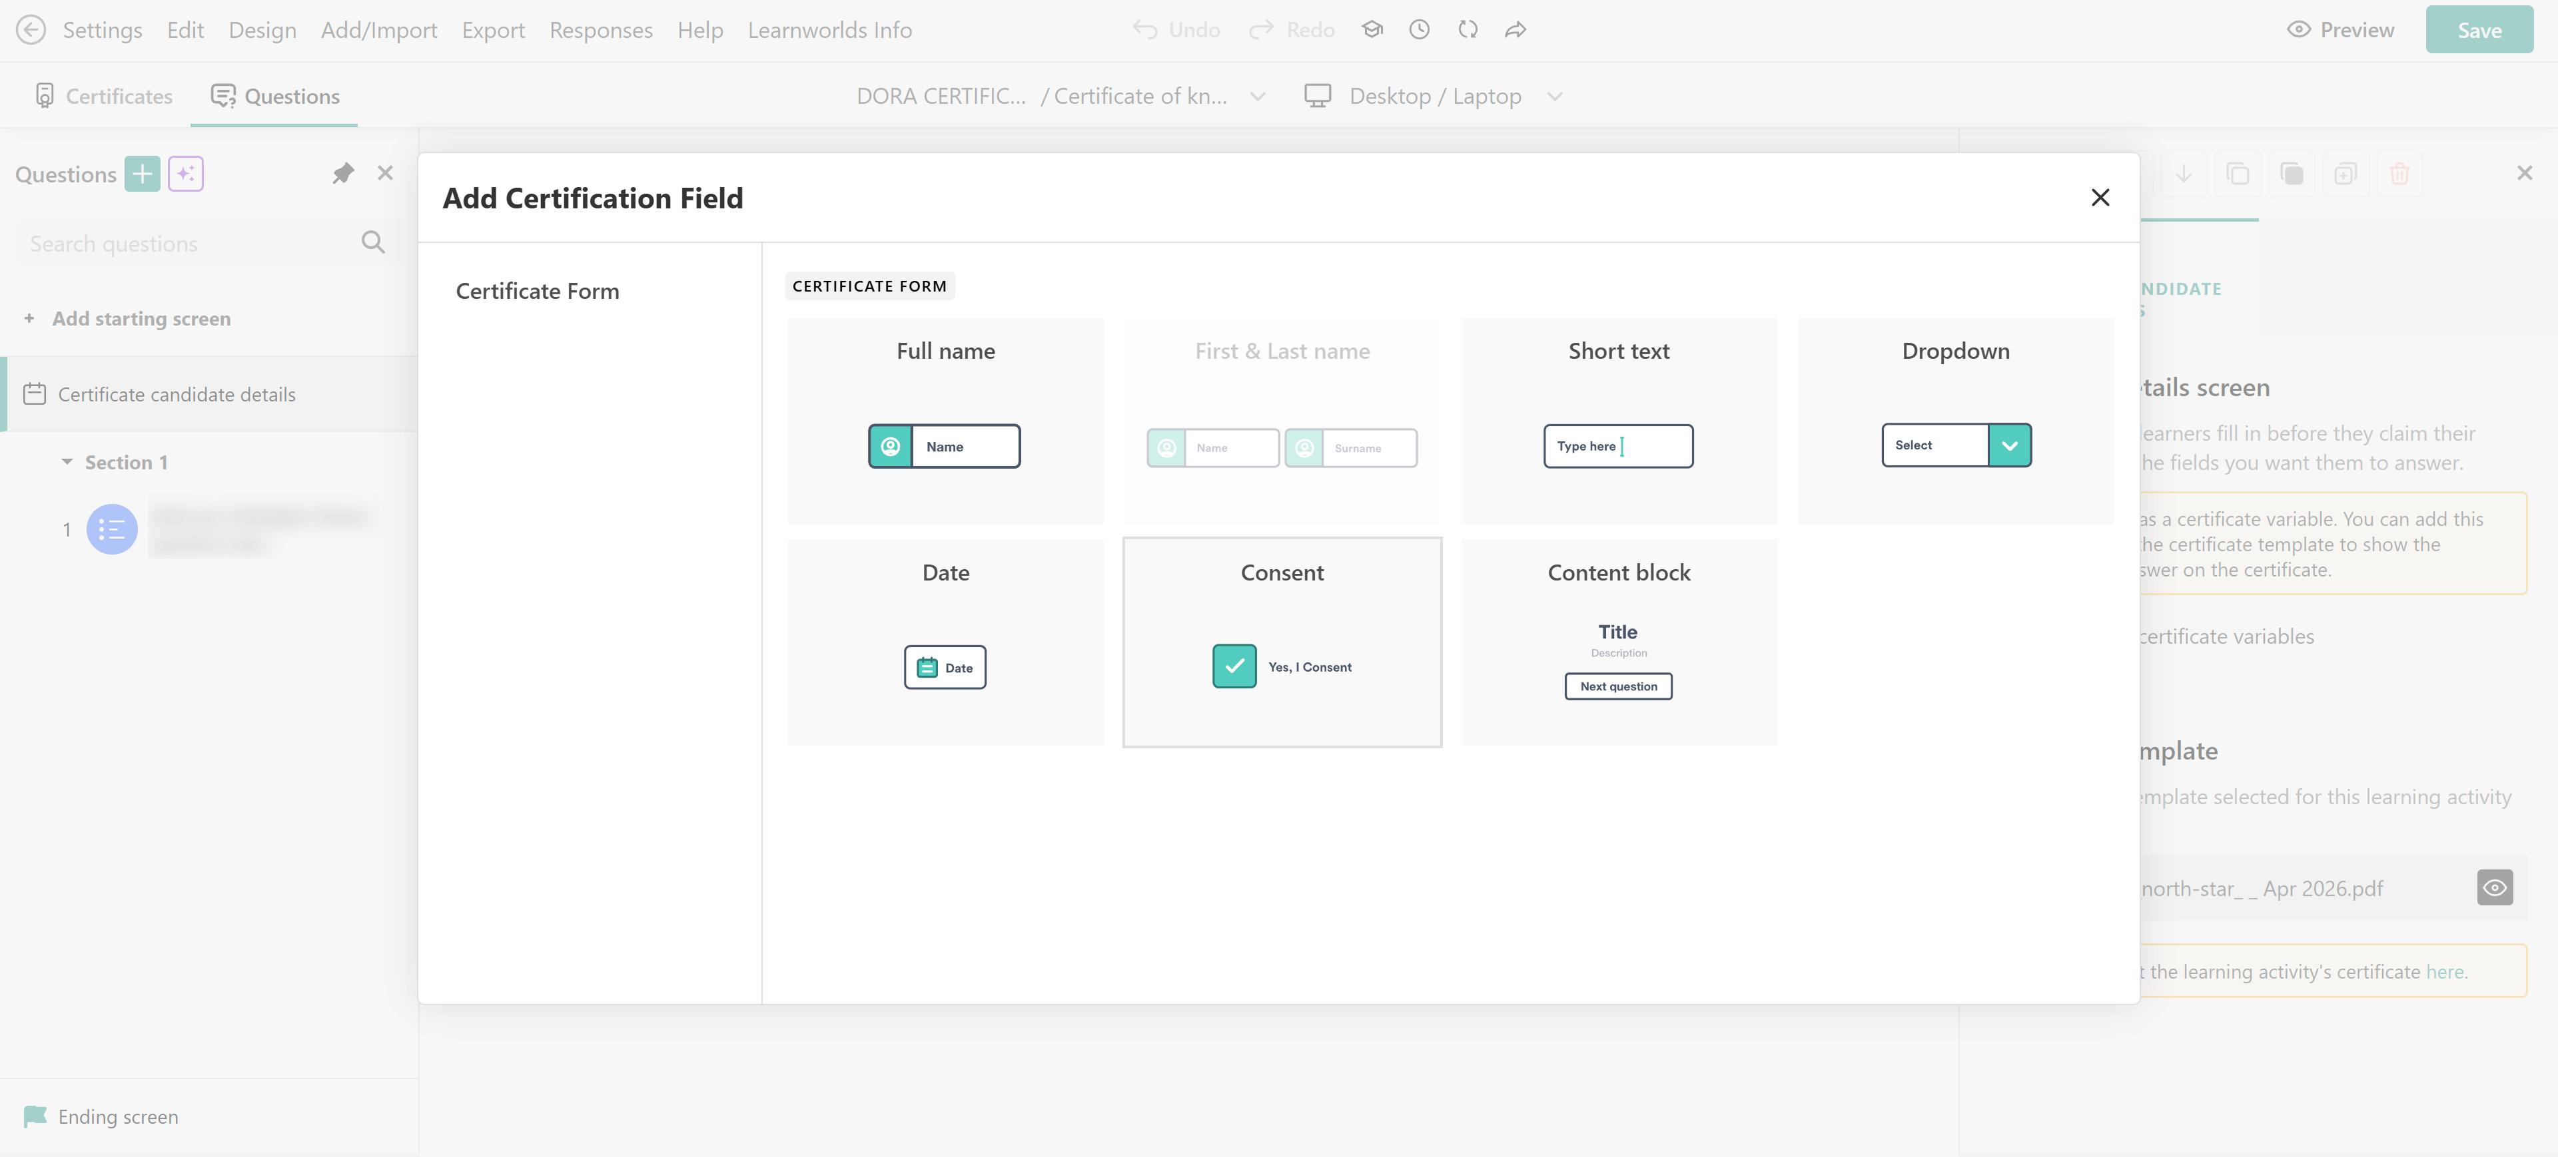2558x1157 pixels.
Task: Click the share arrow icon in toolbar
Action: click(x=1514, y=30)
